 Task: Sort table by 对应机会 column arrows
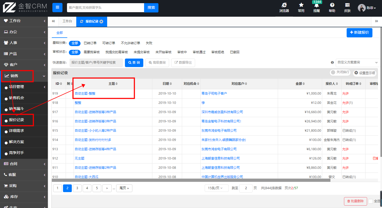coord(198,84)
